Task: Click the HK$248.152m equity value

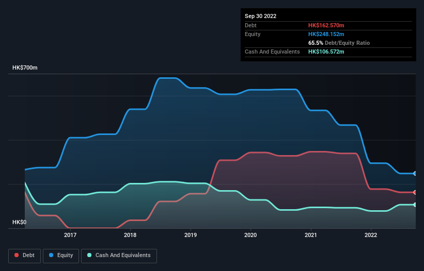Action: pyautogui.click(x=326, y=34)
